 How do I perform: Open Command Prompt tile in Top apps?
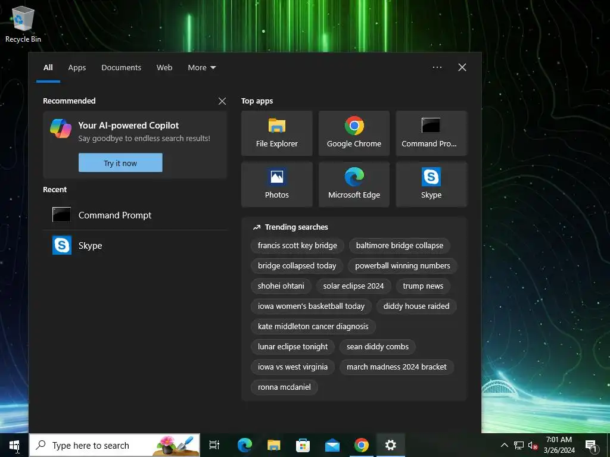(x=431, y=133)
